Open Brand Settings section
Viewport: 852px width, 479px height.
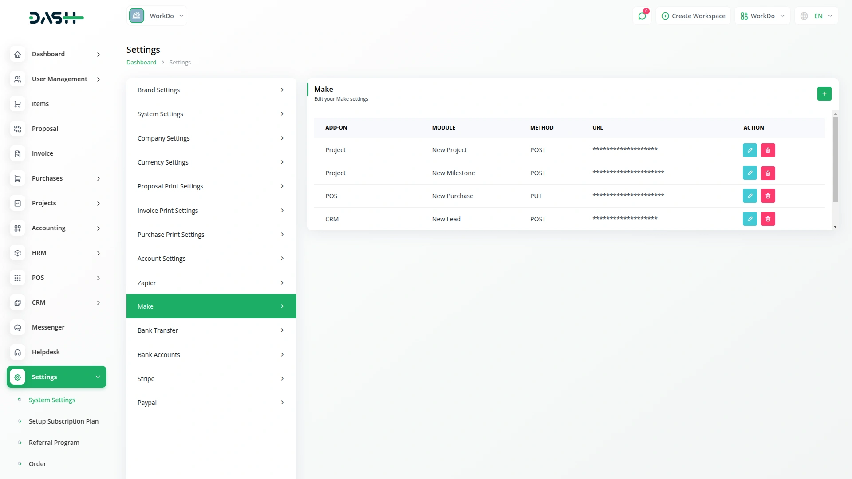point(211,90)
